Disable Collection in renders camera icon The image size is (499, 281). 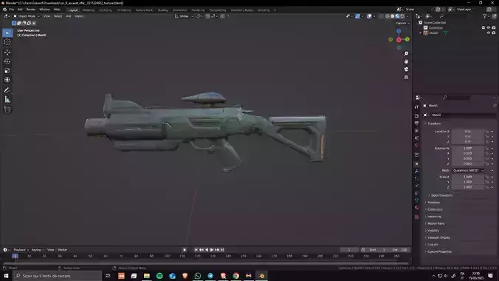494,28
